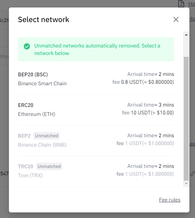This screenshot has width=195, height=218.
Task: Click the unmatched networks removed banner
Action: pyautogui.click(x=96, y=49)
